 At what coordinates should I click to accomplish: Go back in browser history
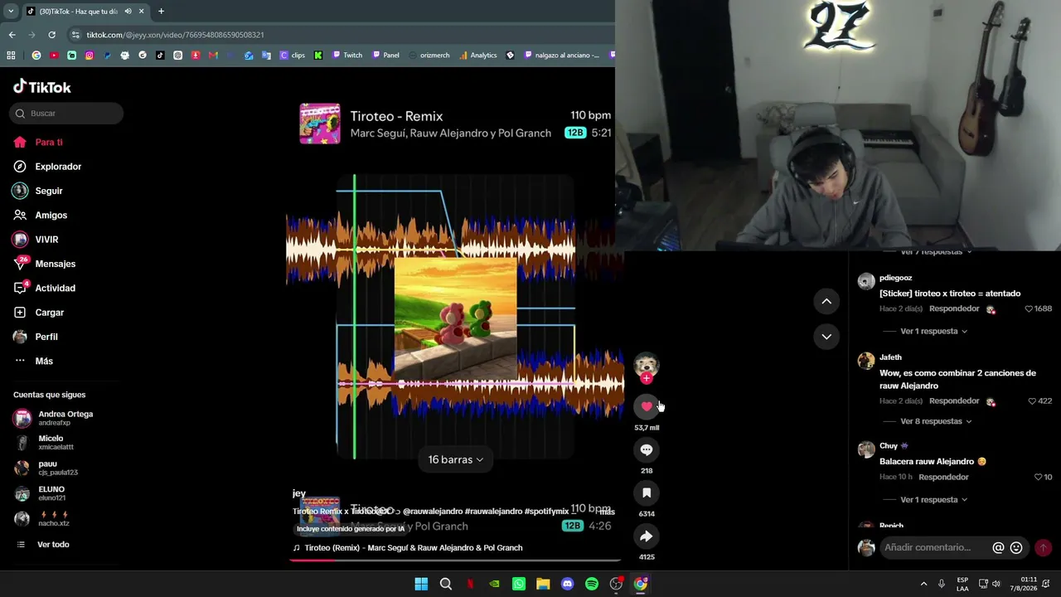coord(12,35)
